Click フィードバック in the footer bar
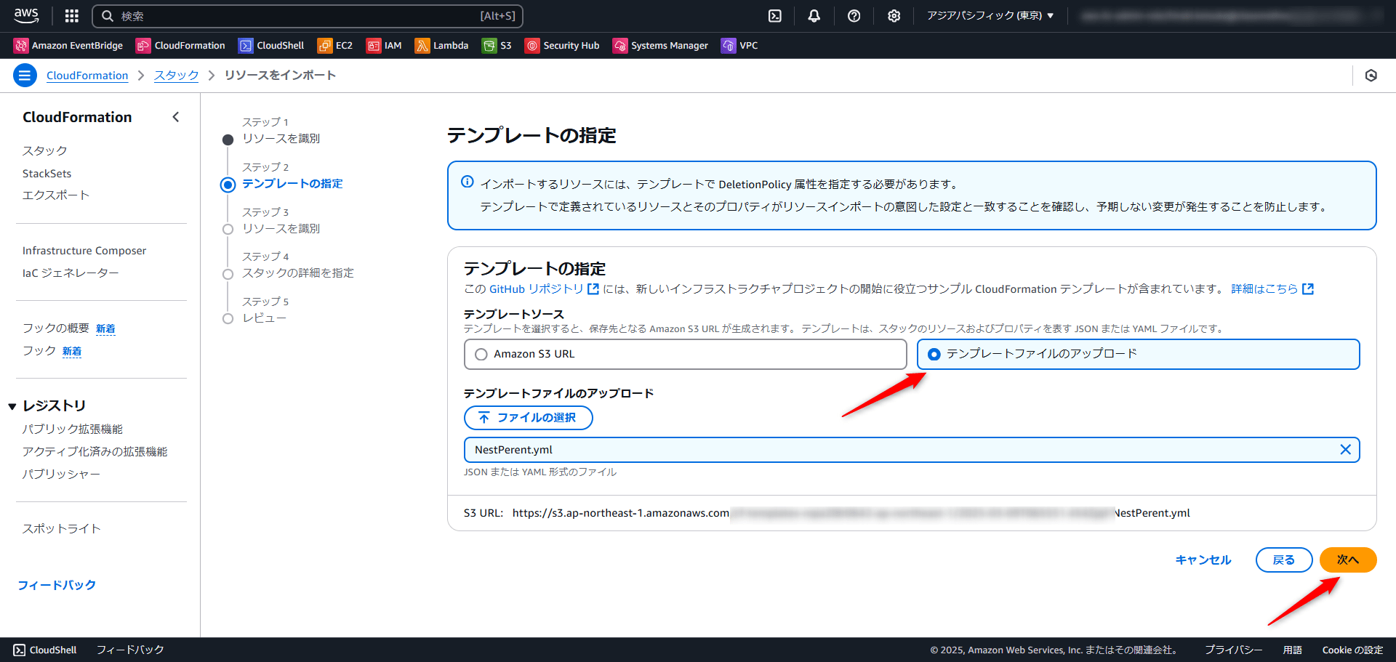The height and width of the screenshot is (662, 1396). (130, 650)
